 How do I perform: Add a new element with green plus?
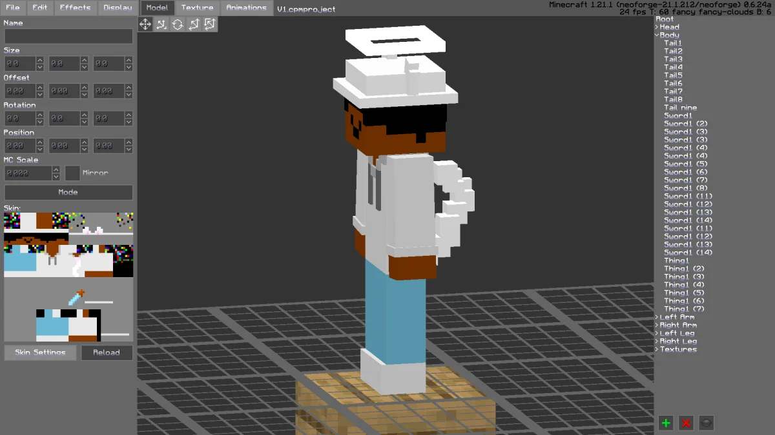[x=666, y=423]
